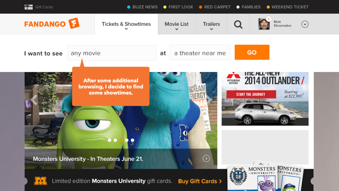Open the Gift Cards link
Viewport: 339px width, 191px height.
(x=44, y=7)
